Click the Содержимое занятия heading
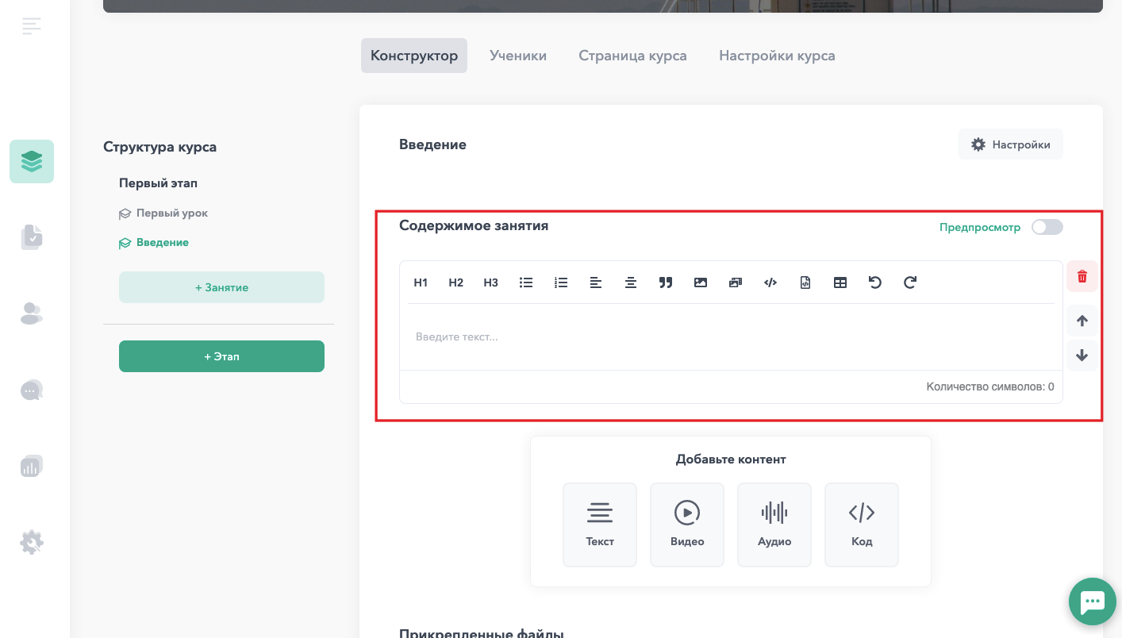 474,225
